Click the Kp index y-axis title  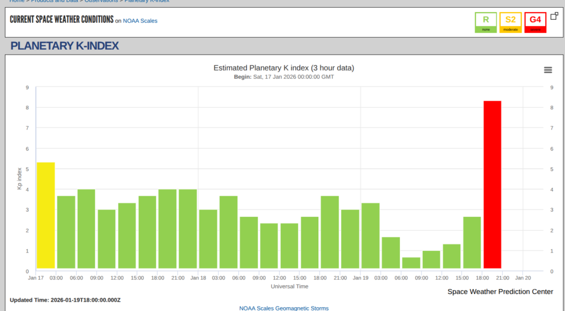(19, 179)
